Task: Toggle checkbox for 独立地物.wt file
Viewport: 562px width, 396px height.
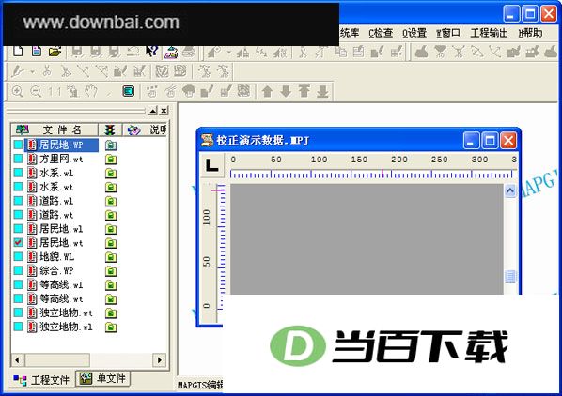Action: [x=18, y=312]
